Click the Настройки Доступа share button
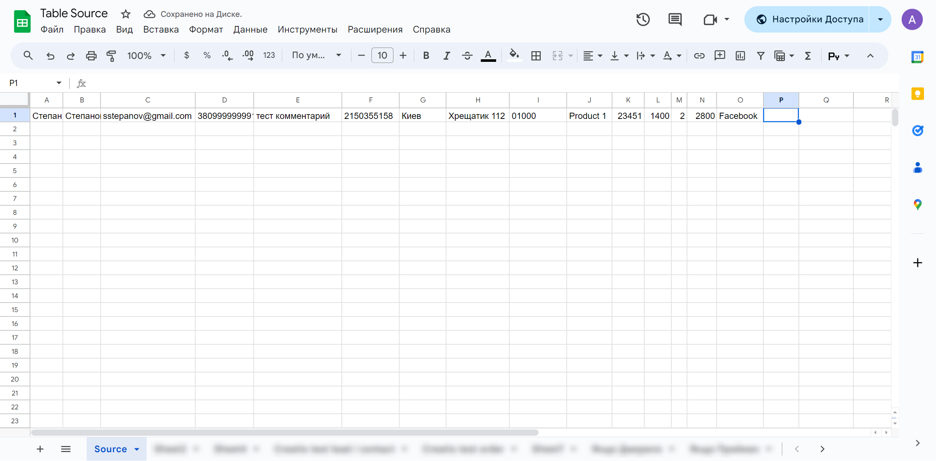The image size is (936, 461). [807, 19]
